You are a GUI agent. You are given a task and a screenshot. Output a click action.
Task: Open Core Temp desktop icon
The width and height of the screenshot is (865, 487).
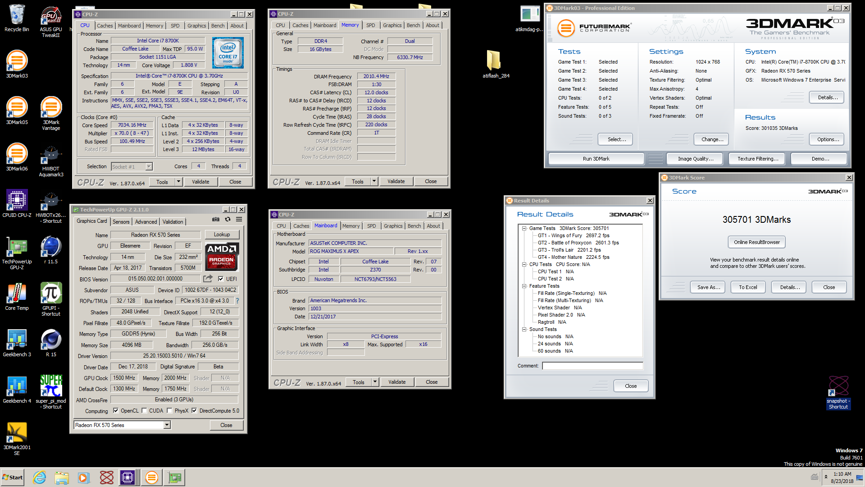17,297
